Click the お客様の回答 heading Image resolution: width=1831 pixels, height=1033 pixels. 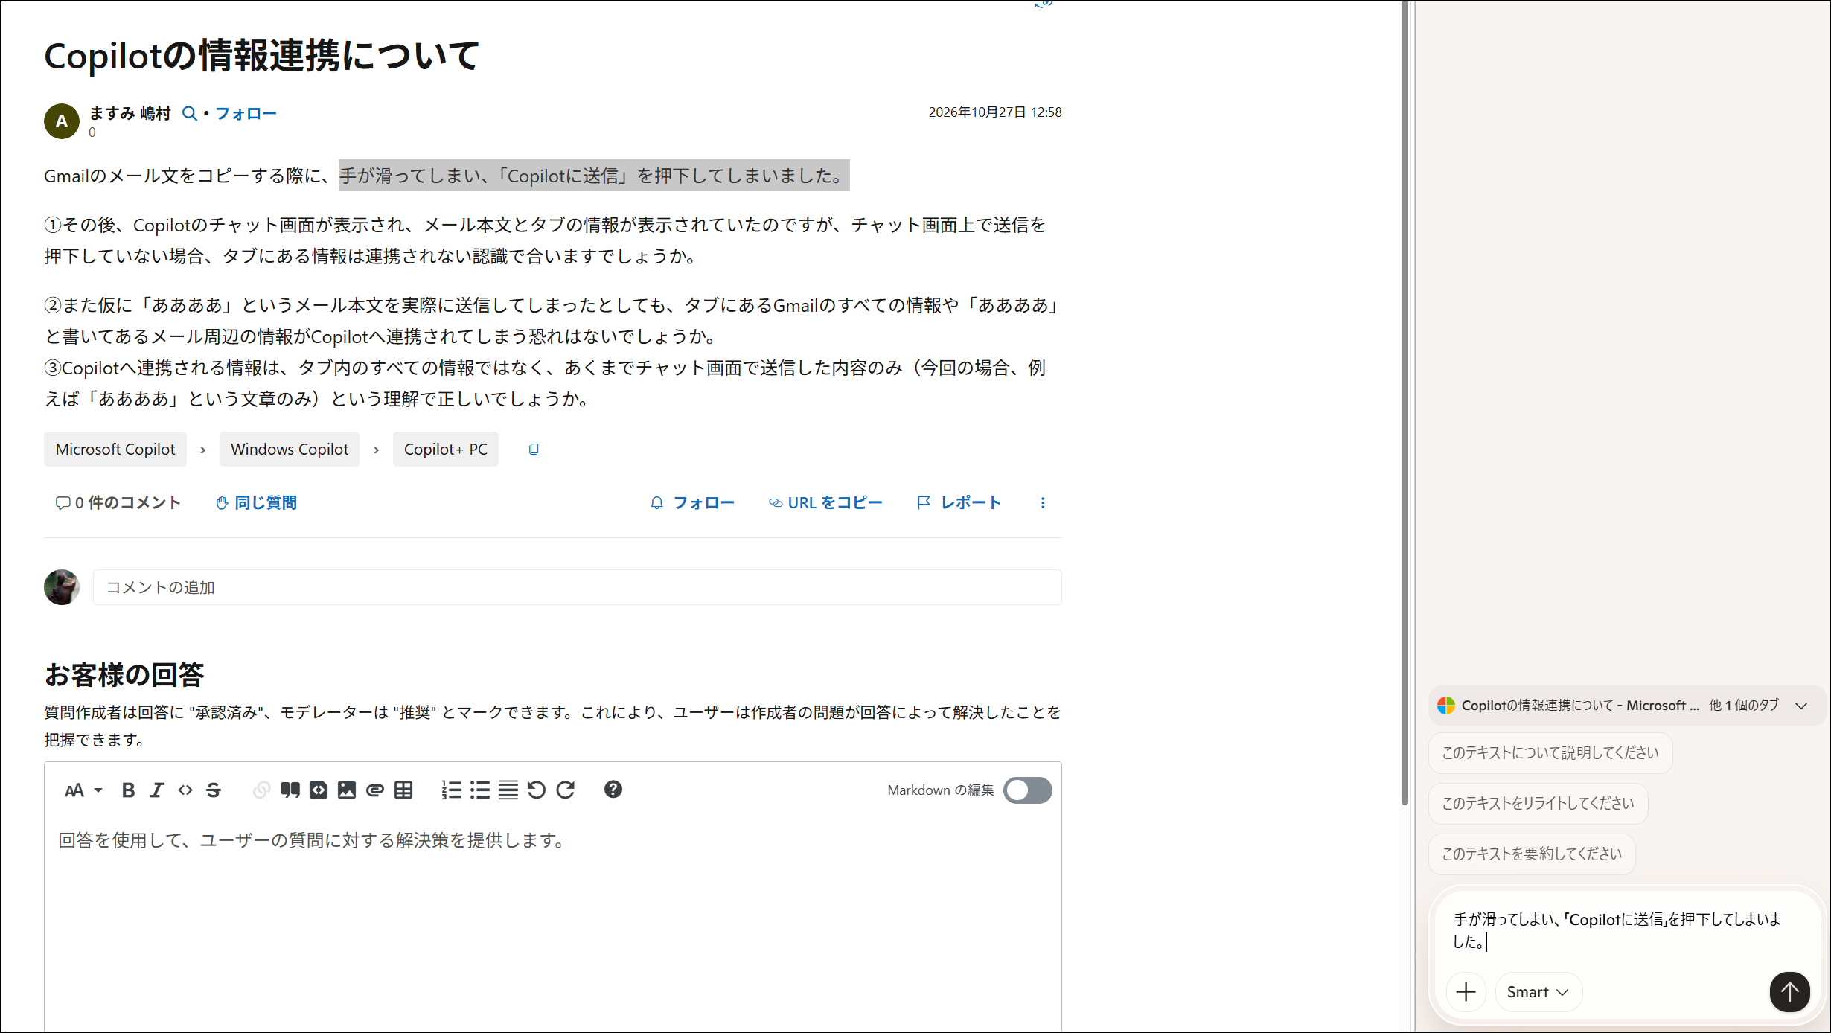pyautogui.click(x=124, y=675)
